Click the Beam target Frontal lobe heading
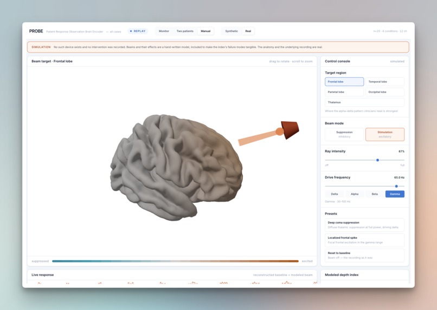Viewport: 437px width, 310px height. click(52, 61)
